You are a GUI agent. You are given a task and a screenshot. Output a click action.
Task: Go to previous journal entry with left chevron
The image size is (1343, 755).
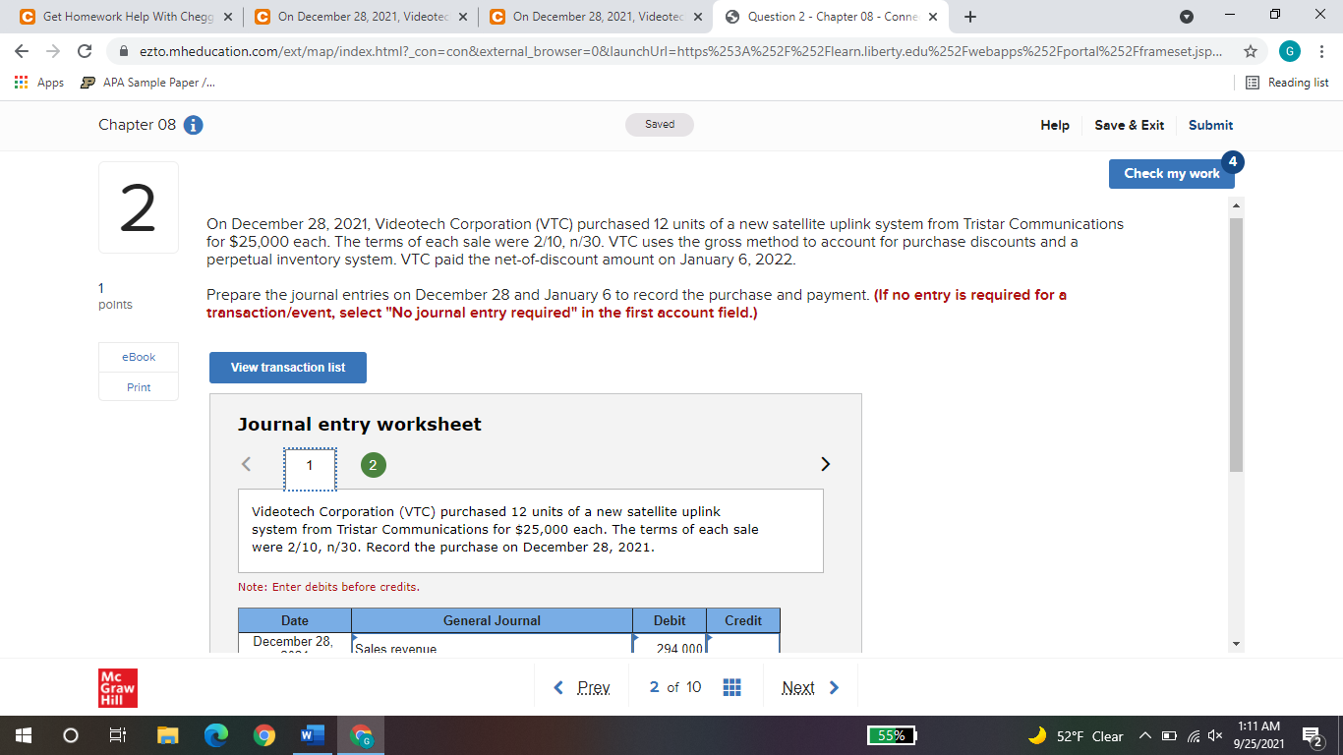[246, 464]
